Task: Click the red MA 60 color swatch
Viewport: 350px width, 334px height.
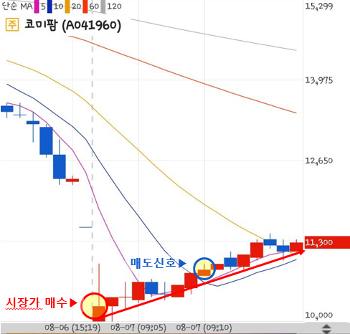Action: tap(85, 6)
